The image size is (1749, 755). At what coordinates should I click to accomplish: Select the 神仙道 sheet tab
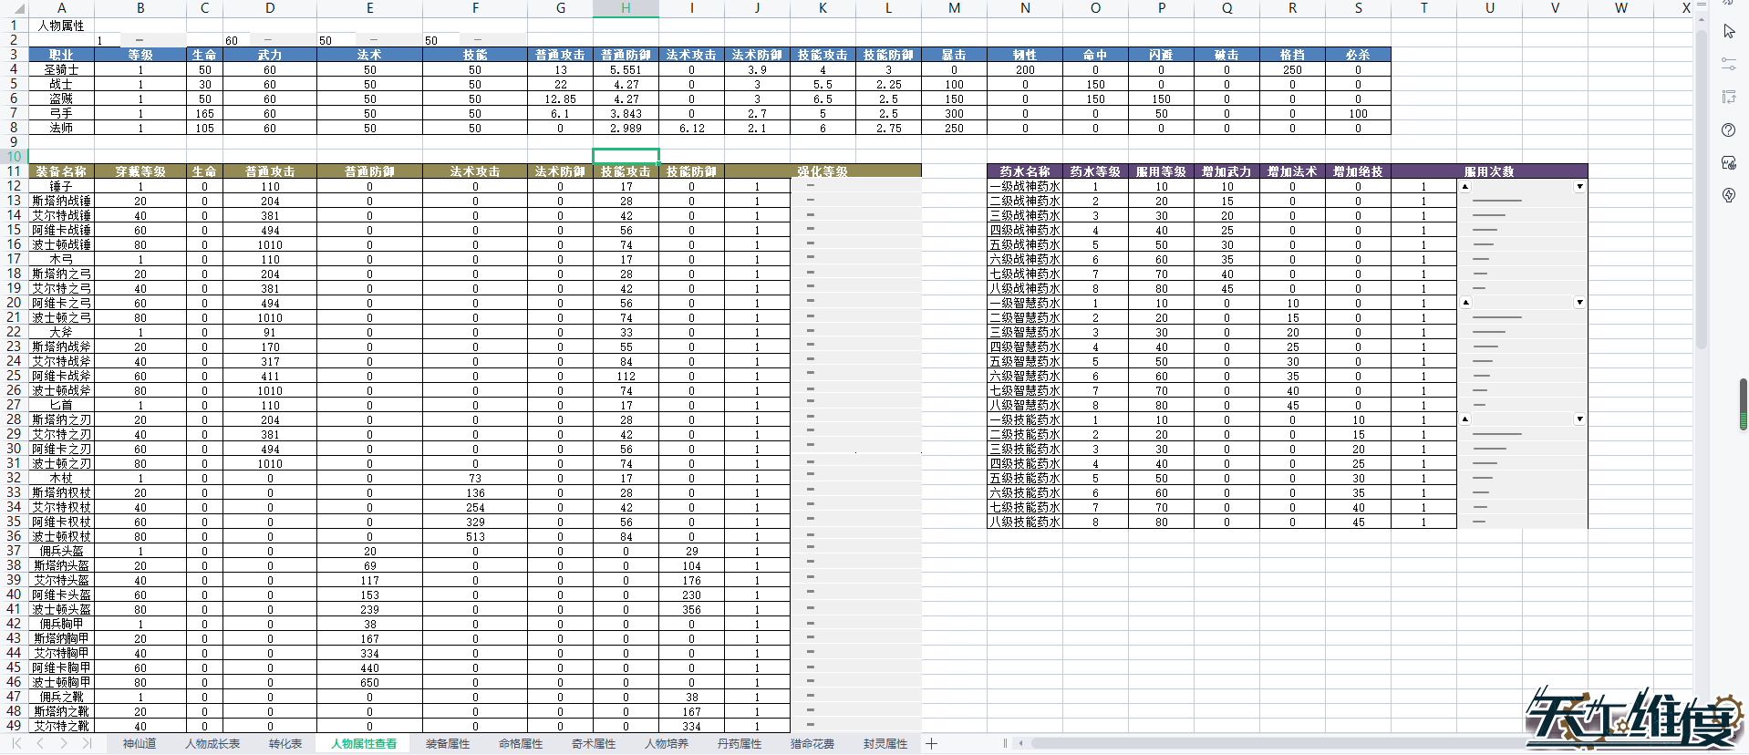[x=140, y=744]
